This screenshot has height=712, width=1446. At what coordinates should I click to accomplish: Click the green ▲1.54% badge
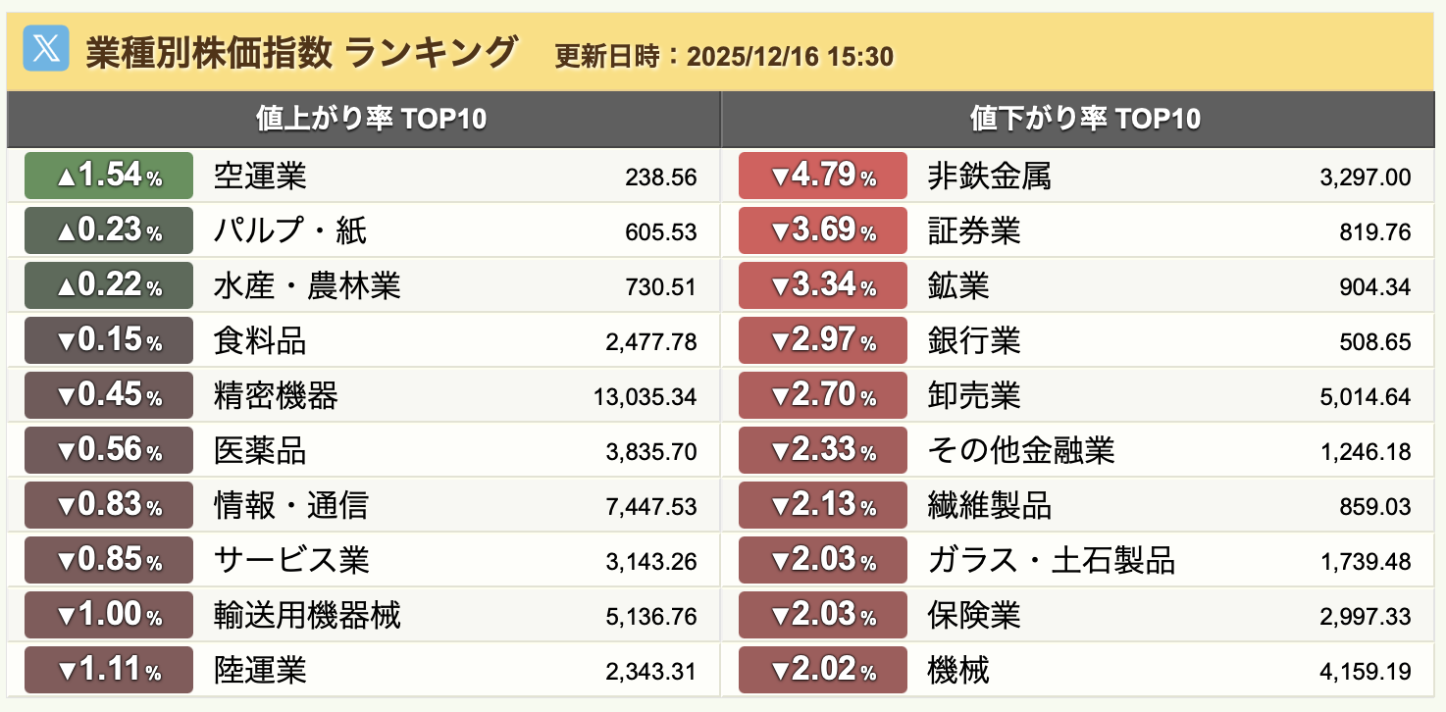pos(109,177)
